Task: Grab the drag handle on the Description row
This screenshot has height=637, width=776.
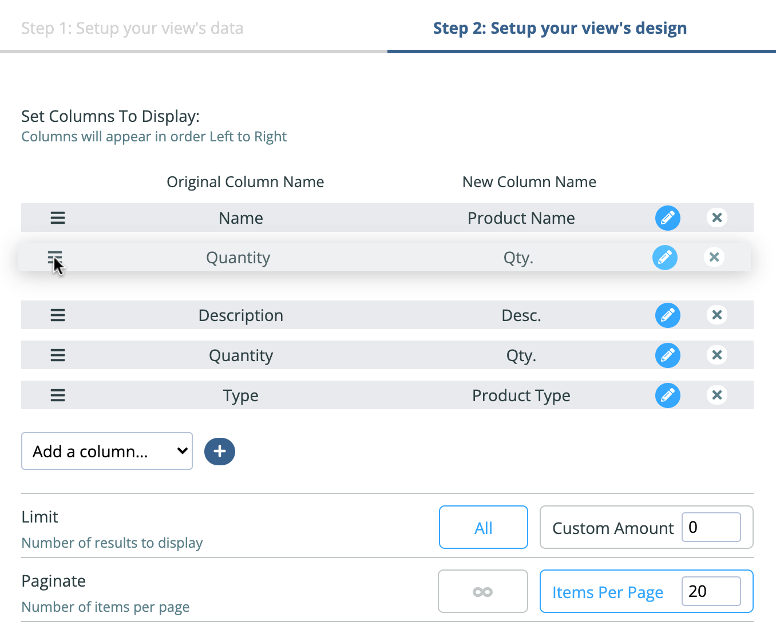Action: (x=58, y=315)
